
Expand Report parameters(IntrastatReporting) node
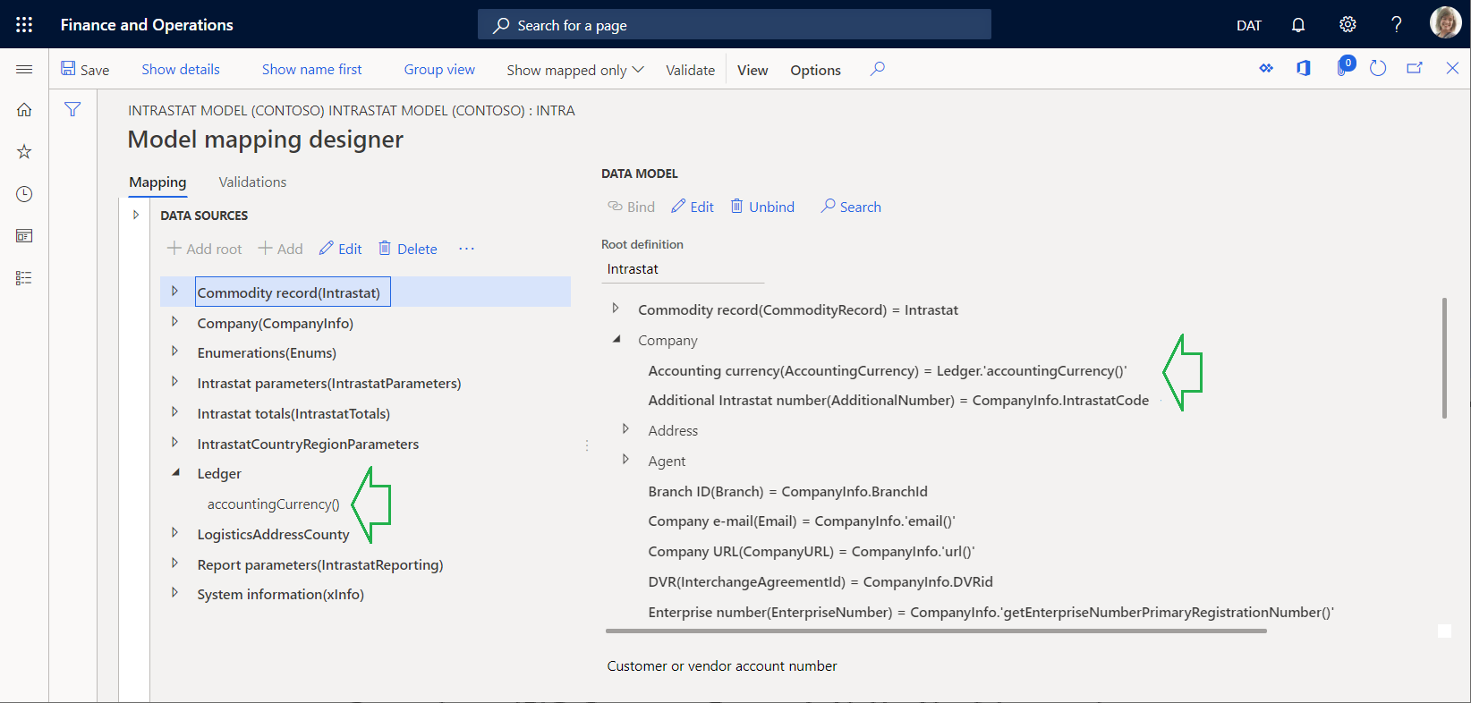174,563
